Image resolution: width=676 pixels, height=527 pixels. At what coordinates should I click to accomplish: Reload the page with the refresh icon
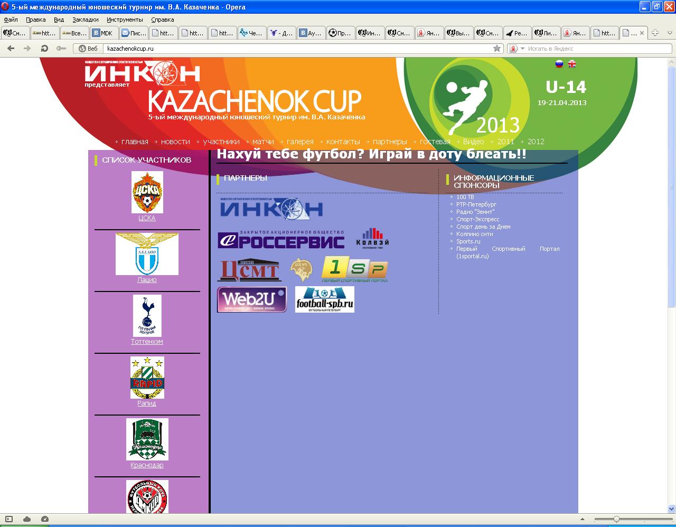[44, 48]
